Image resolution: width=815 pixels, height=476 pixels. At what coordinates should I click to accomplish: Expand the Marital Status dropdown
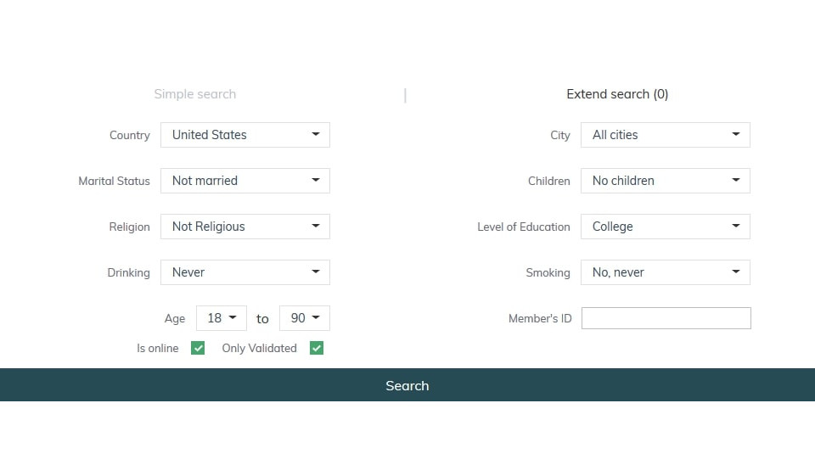(x=244, y=181)
